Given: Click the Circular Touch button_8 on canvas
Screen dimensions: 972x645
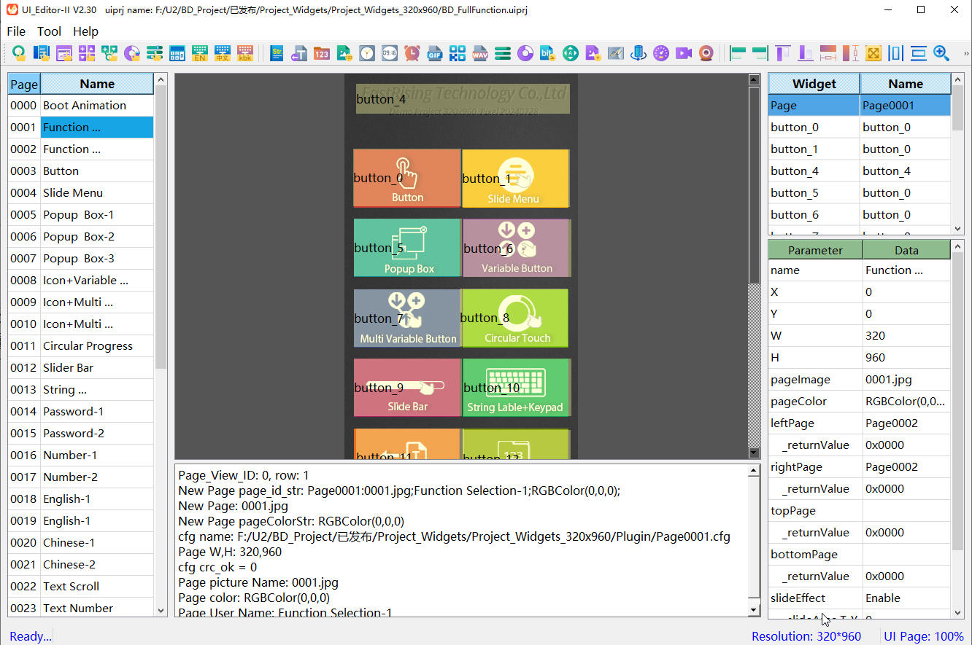Looking at the screenshot, I should pyautogui.click(x=515, y=318).
